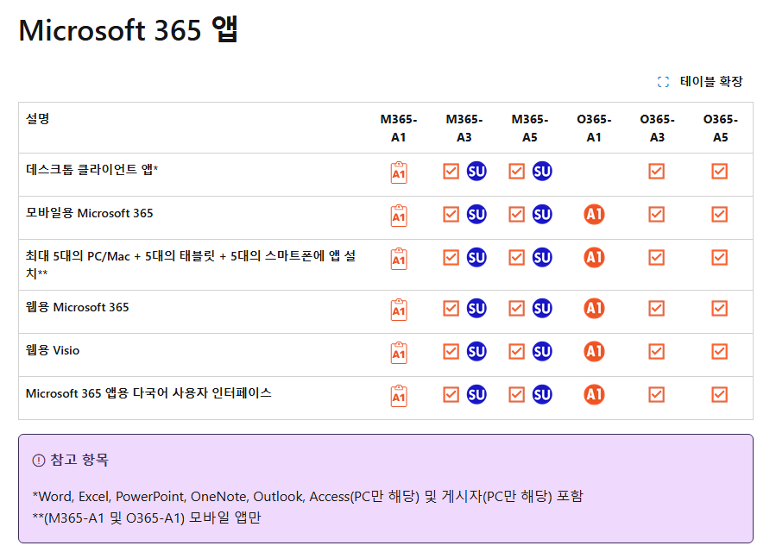776x552 pixels.
Task: Click the expand-table icon beside 테이블 확장
Action: [x=663, y=82]
